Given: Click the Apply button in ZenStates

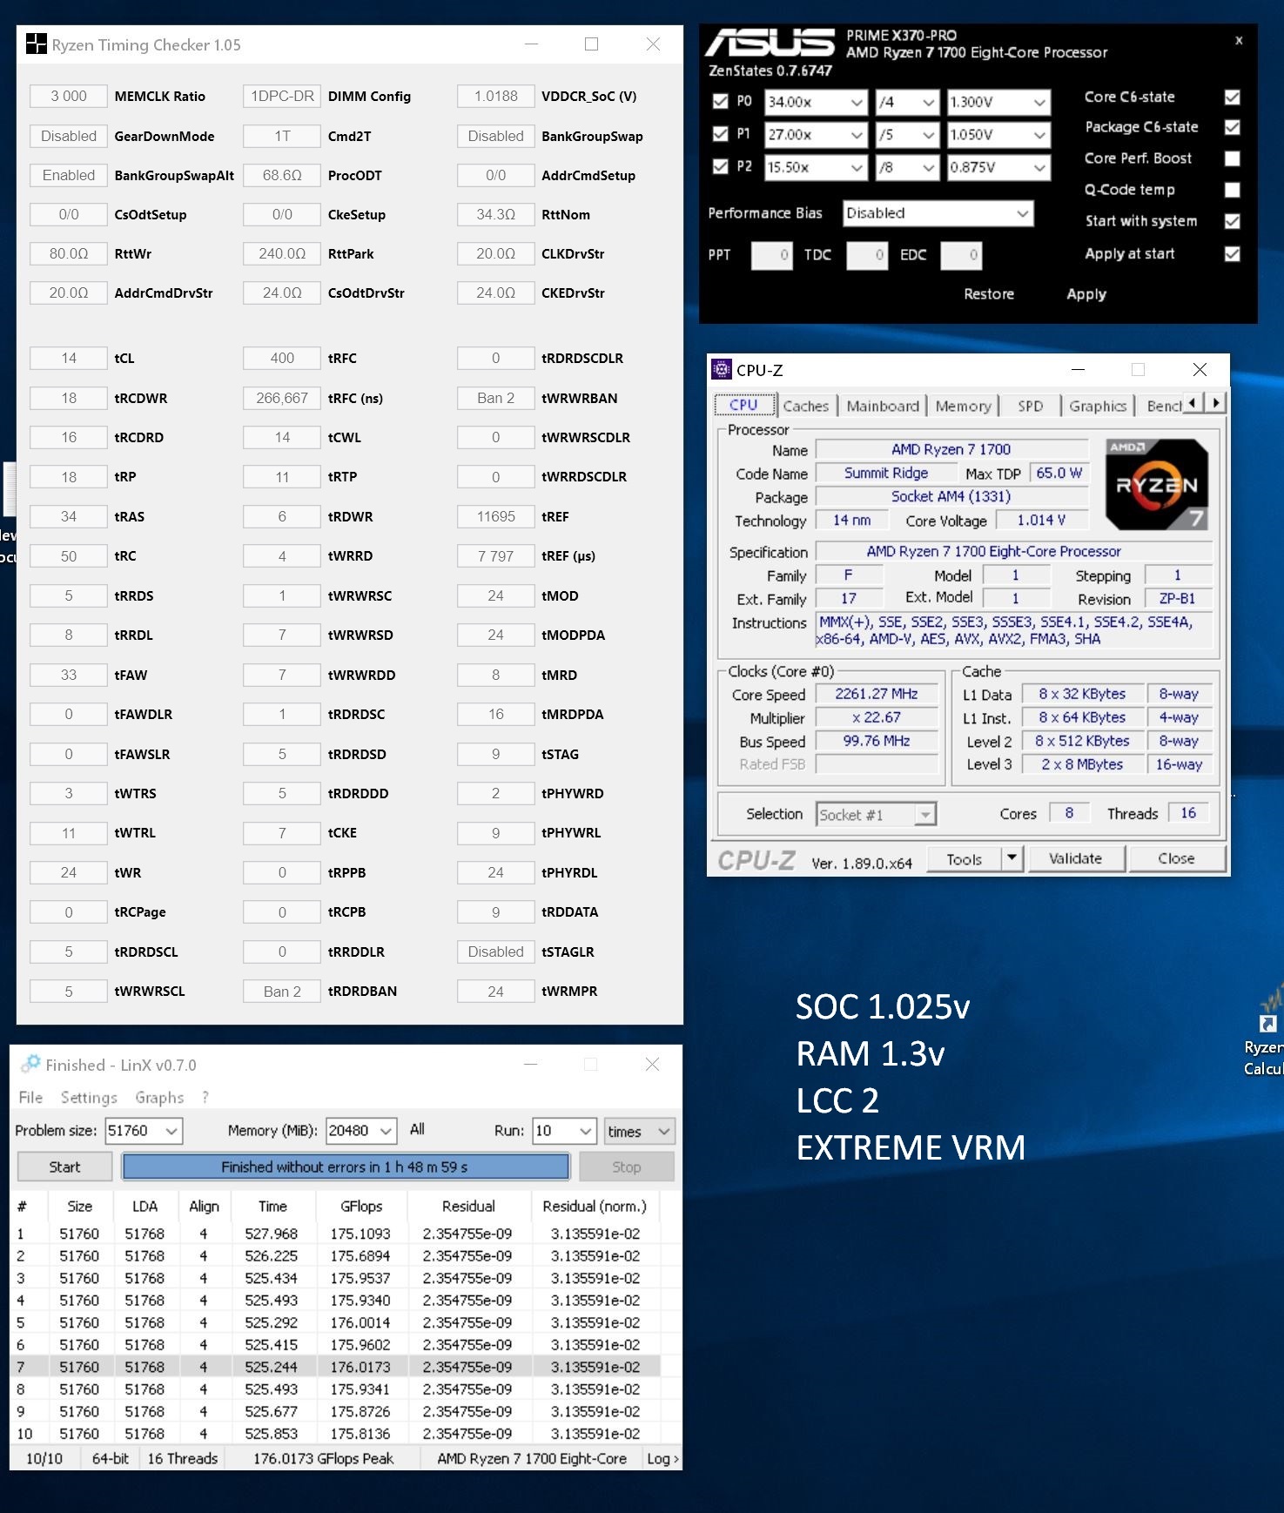Looking at the screenshot, I should coord(1086,294).
